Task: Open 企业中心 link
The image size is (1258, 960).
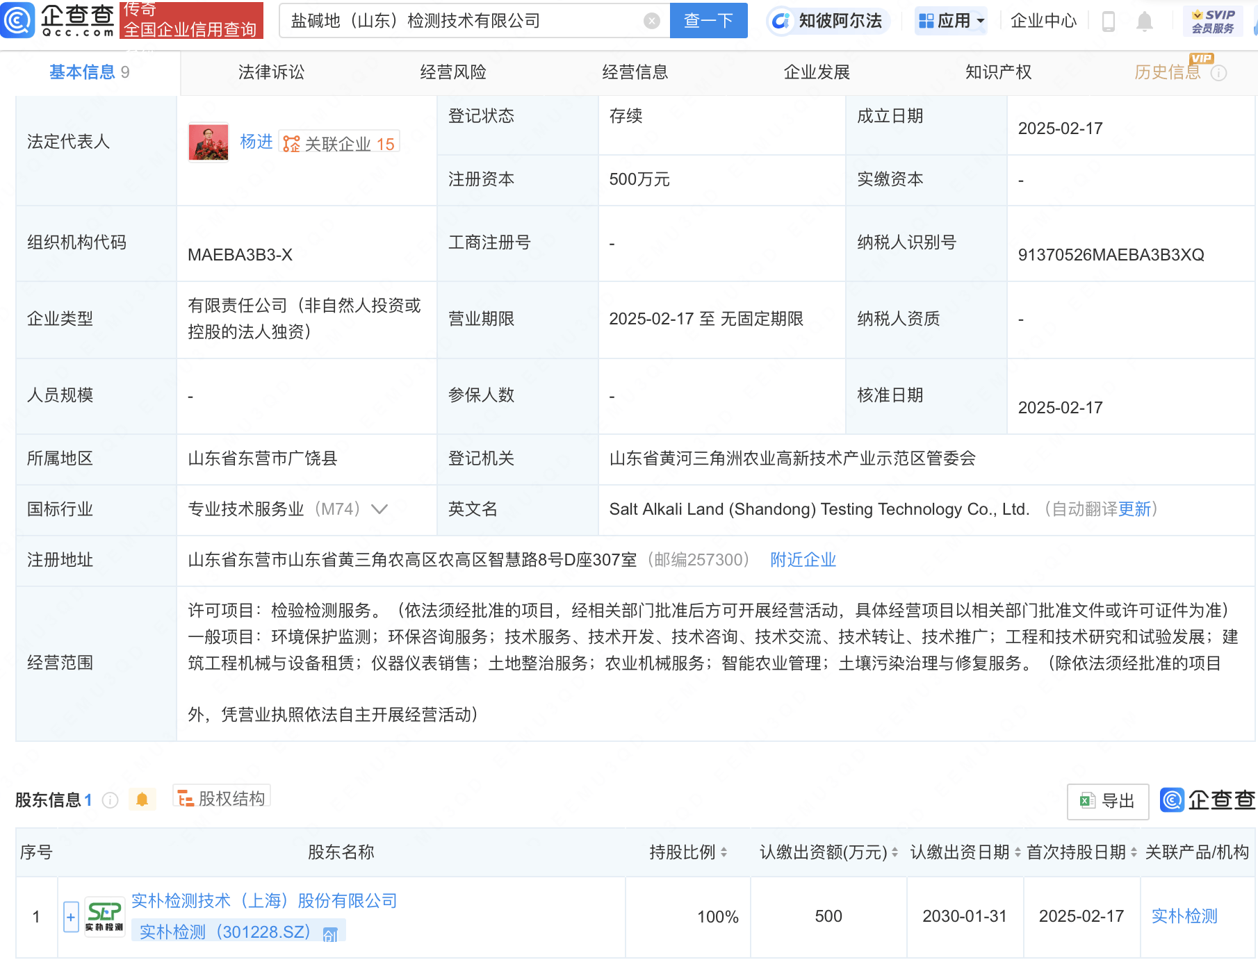Action: 1043,21
